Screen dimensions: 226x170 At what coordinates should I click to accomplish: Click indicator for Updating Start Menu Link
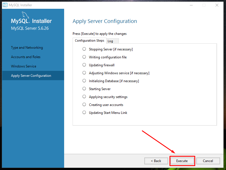pyautogui.click(x=84, y=112)
